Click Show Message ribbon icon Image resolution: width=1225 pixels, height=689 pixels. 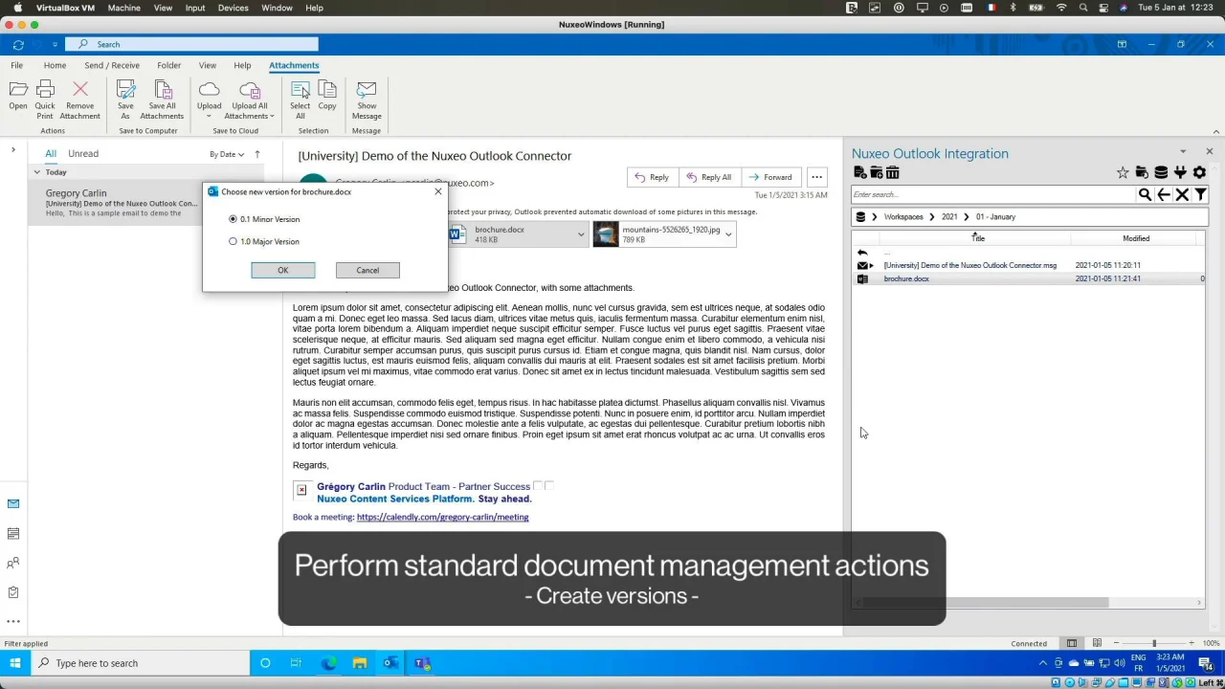[367, 100]
